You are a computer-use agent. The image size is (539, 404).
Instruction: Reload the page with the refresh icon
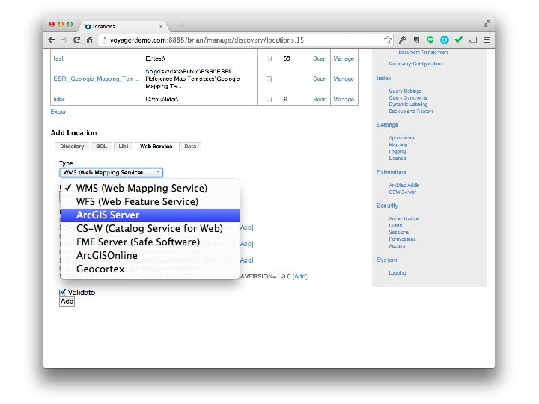pos(76,40)
